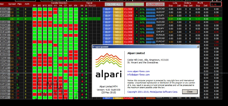The width and height of the screenshot is (228, 106).
Task: Close the About dialog with the Close button
Action: coord(190,92)
